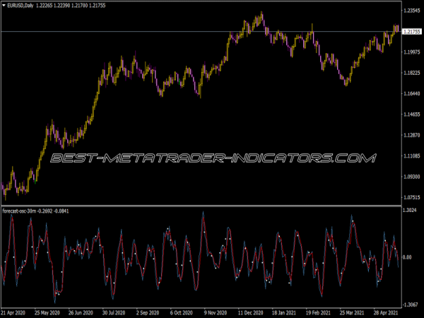
Task: Click the chart menu triangle beside EURUSD
Action: click(5, 6)
